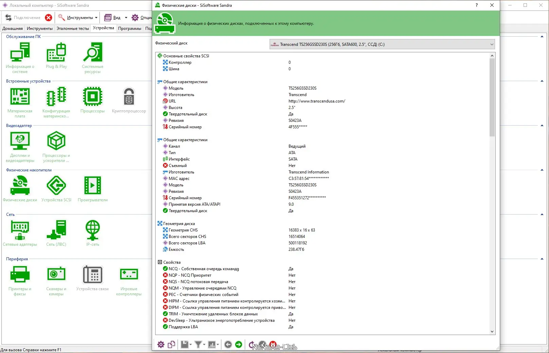Switch to the Программы tab
549x353 pixels.
[x=130, y=29]
